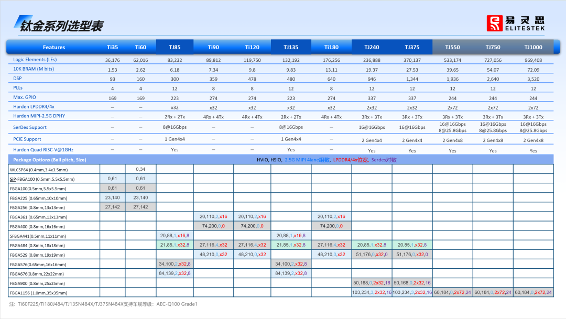
Task: Choose the TJ85 column header
Action: point(175,47)
